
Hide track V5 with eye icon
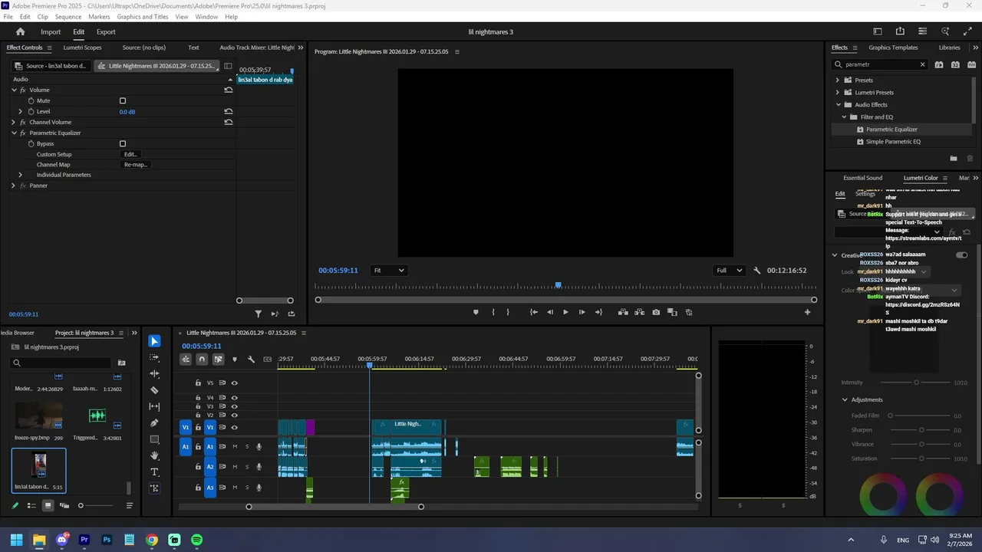235,383
